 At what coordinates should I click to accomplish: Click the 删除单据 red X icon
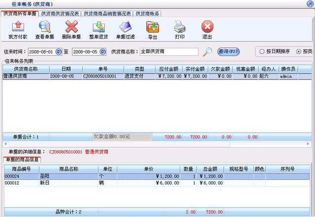click(71, 27)
